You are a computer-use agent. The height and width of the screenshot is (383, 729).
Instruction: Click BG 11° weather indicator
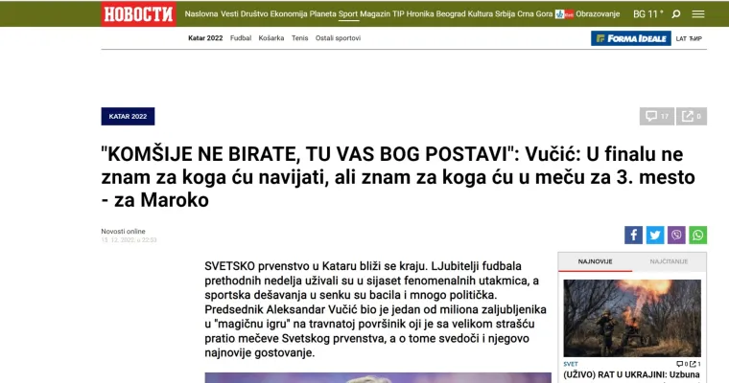(648, 14)
